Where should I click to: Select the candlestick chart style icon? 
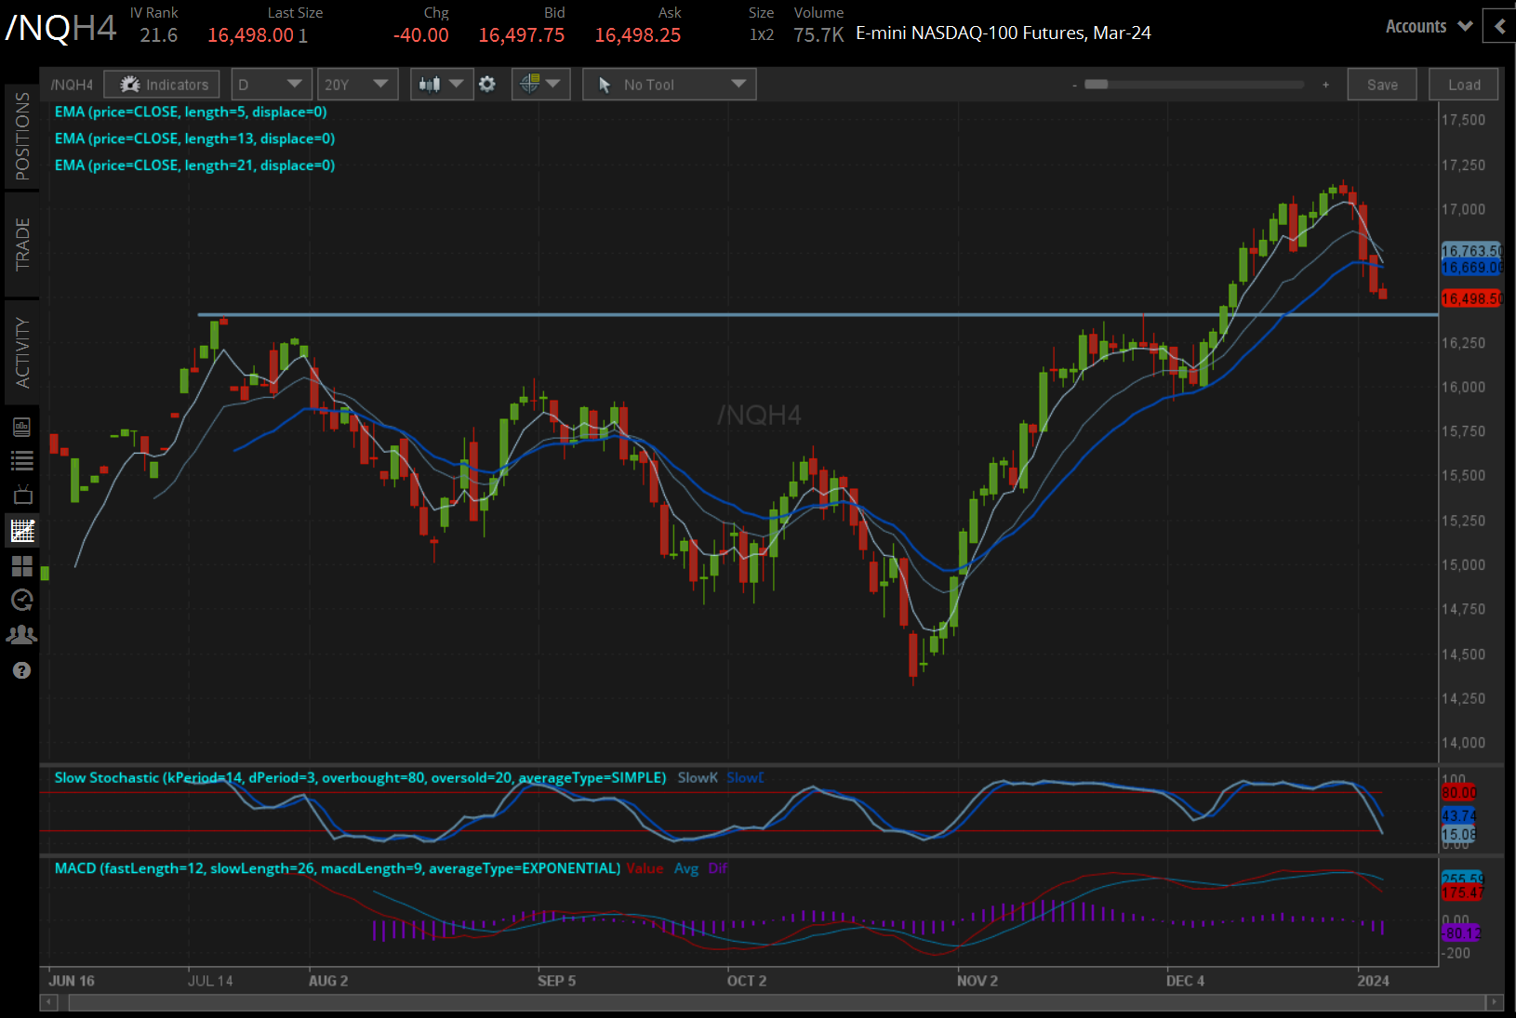pos(430,84)
